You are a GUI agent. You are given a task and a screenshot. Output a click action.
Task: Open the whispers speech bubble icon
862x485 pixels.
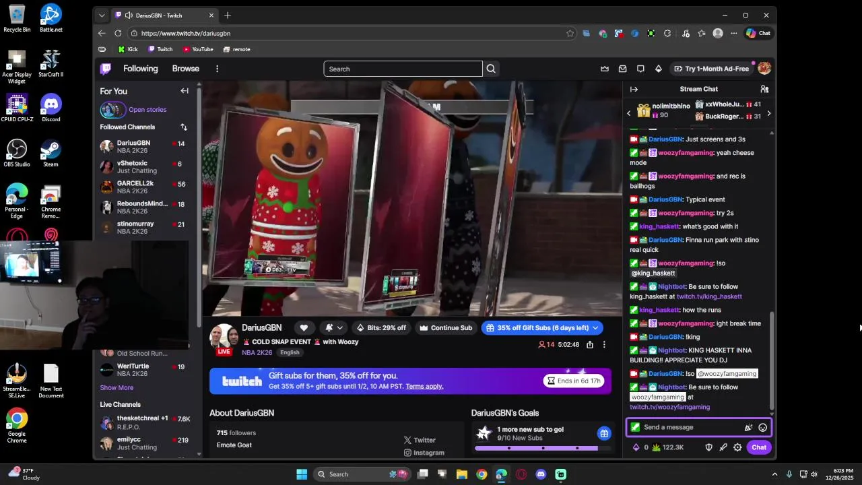point(640,69)
